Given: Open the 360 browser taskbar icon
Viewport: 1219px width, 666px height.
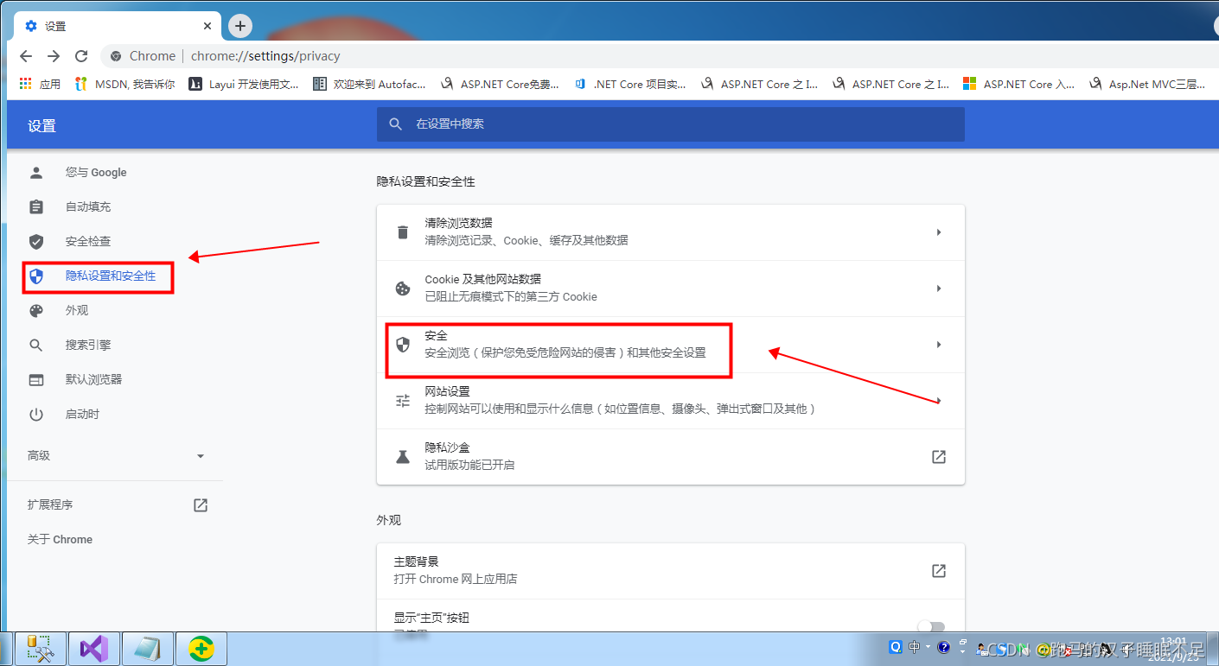Looking at the screenshot, I should coord(201,648).
